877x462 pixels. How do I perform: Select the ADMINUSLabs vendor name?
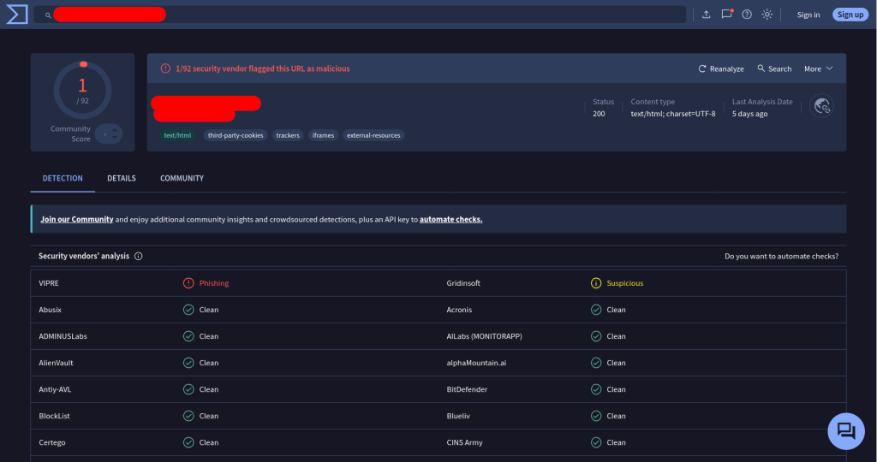(x=63, y=336)
